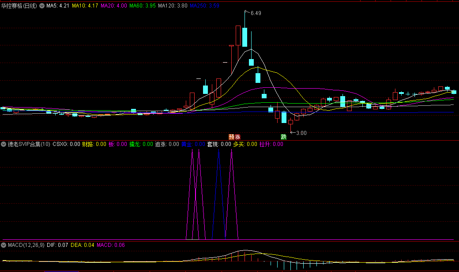459x272 pixels.
Task: Click the 财路 indicator value label
Action: click(94, 144)
